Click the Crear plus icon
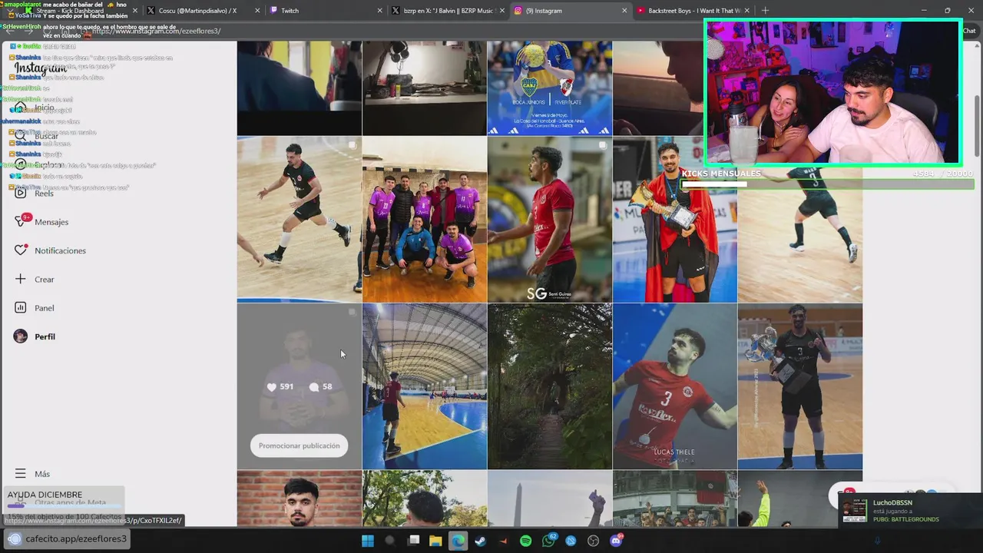 [x=21, y=279]
